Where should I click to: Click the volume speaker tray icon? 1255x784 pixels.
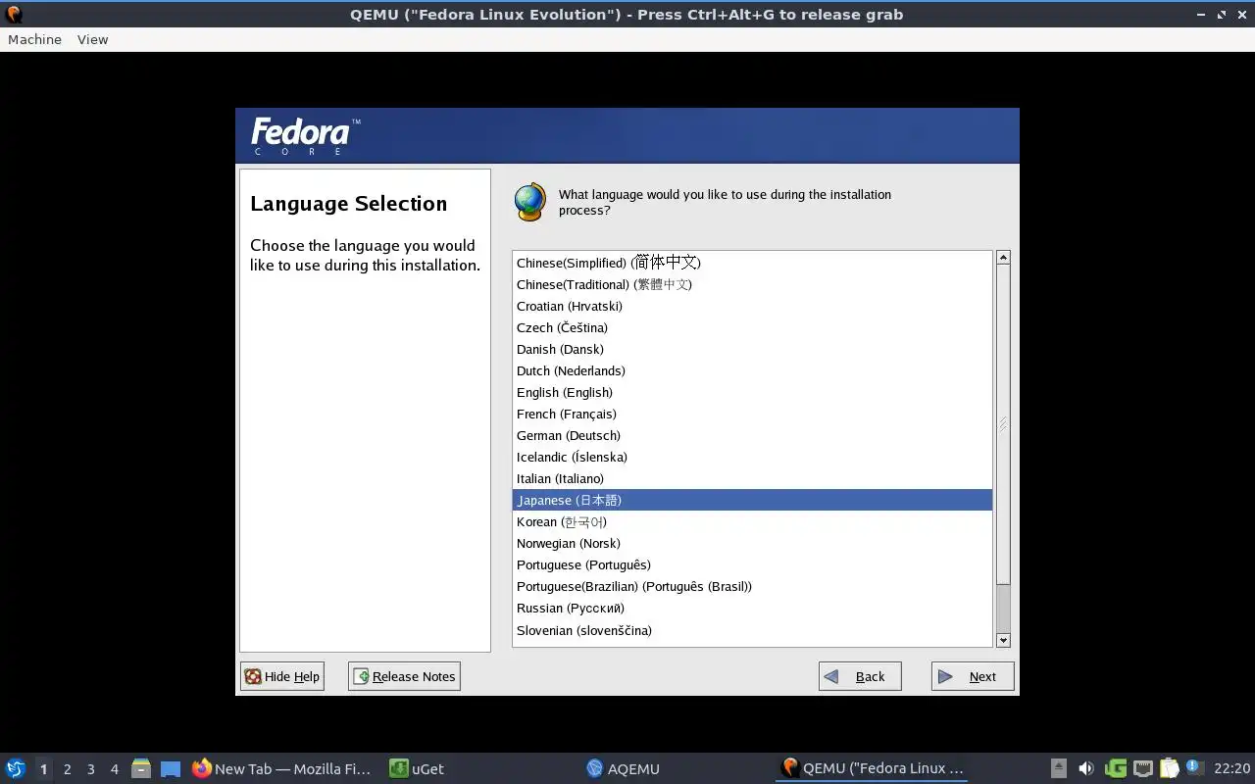[x=1085, y=768]
